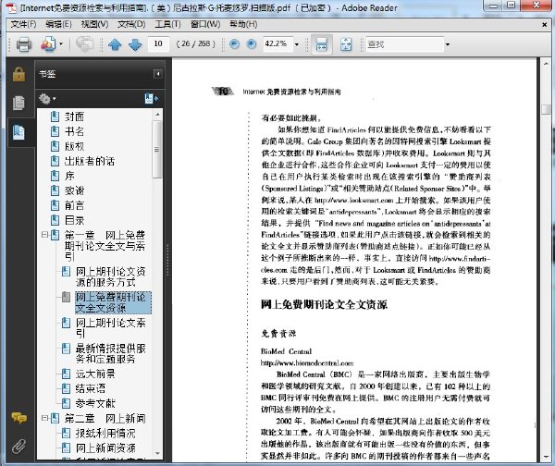This screenshot has height=466, width=555.
Task: Click the Print toolbar icon
Action: pyautogui.click(x=24, y=44)
